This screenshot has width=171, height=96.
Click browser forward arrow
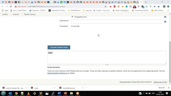[x=7, y=6]
